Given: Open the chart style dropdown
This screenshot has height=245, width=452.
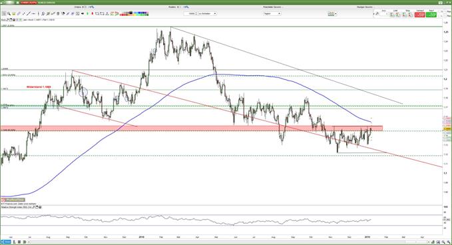Looking at the screenshot, I should tap(332, 13).
